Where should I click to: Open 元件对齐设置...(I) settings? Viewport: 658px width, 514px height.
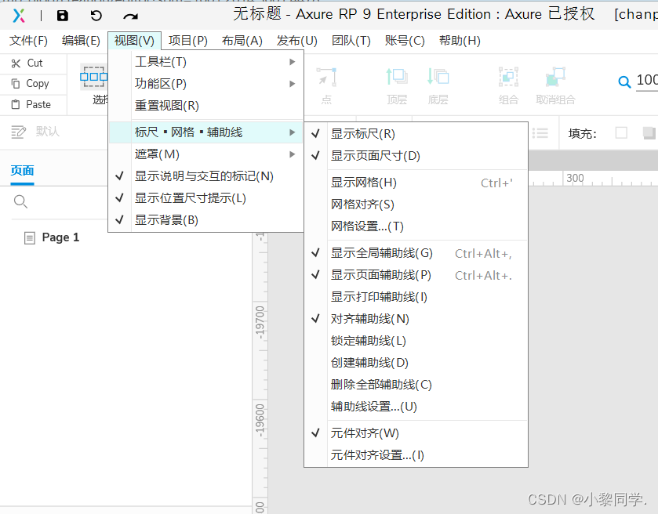click(x=416, y=455)
